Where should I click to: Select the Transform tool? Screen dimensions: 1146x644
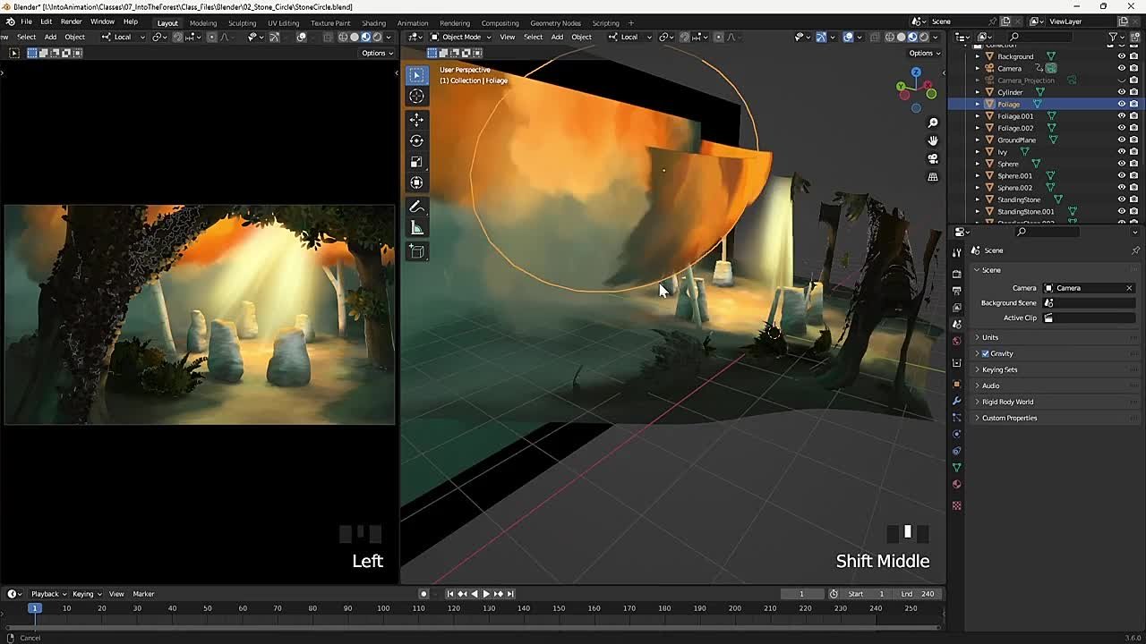point(416,182)
